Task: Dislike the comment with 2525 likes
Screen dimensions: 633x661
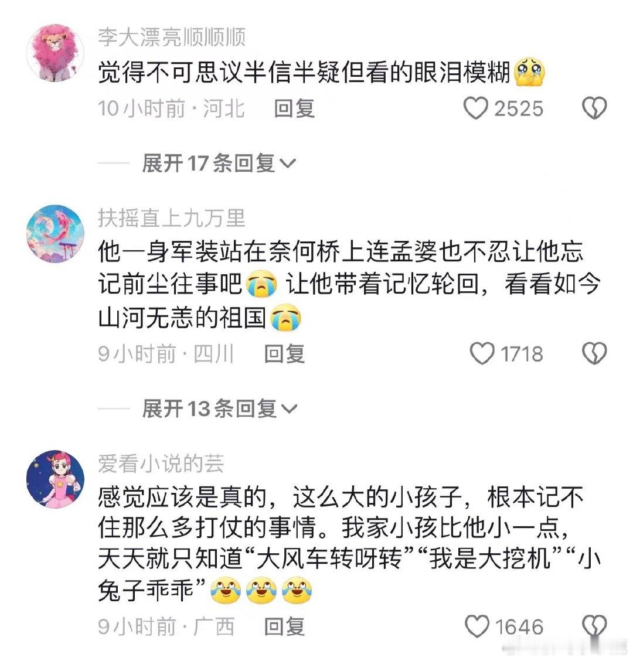Action: [594, 108]
